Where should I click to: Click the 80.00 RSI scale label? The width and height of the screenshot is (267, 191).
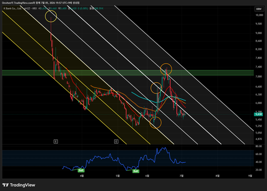259,146
